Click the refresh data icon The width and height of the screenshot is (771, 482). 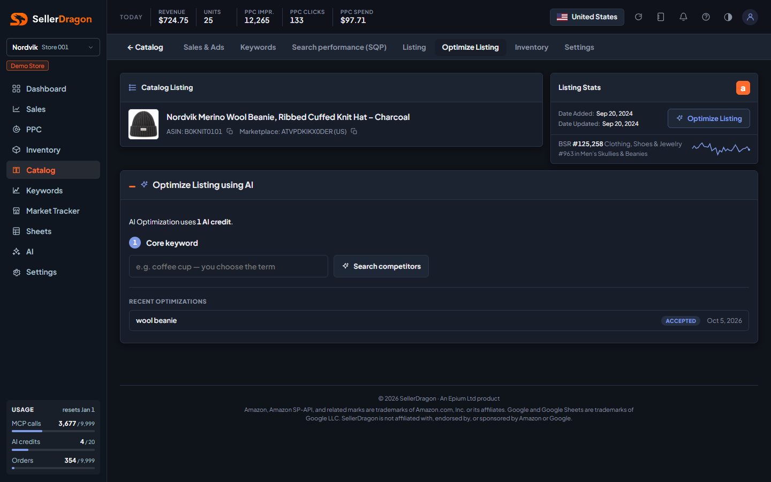[638, 17]
